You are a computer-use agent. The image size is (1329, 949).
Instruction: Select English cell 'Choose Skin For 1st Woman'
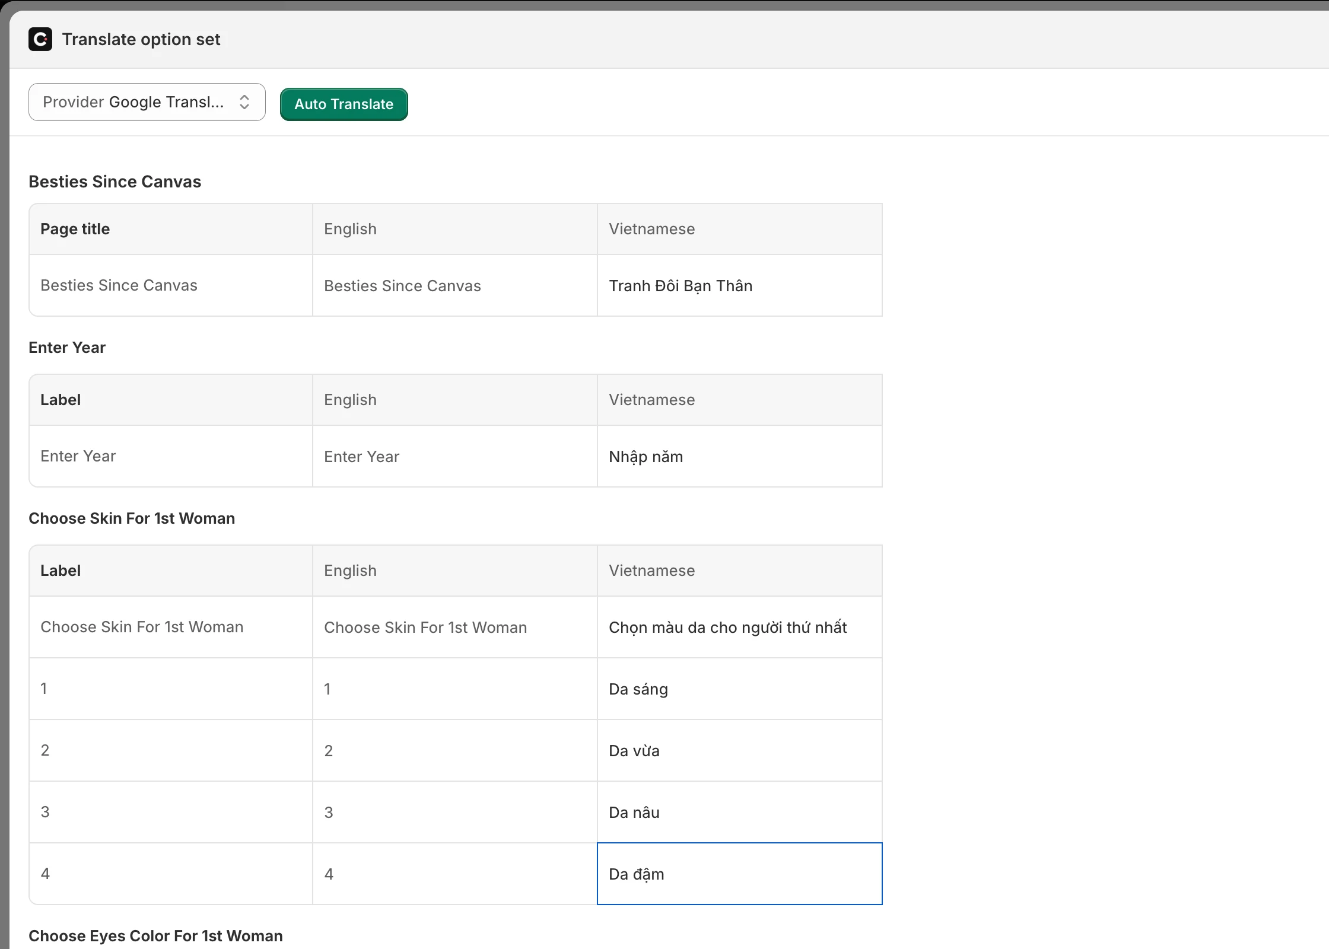click(x=454, y=628)
